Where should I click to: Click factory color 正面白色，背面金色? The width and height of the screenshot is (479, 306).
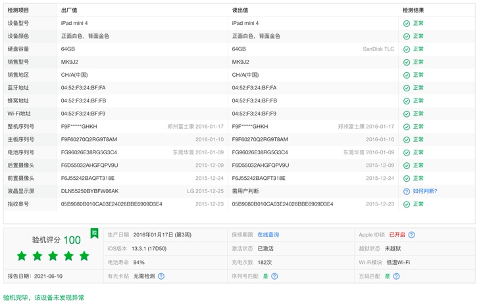(x=86, y=36)
